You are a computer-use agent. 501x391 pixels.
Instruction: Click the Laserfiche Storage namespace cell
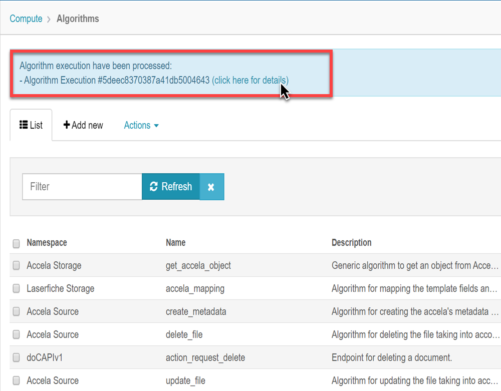[61, 288]
